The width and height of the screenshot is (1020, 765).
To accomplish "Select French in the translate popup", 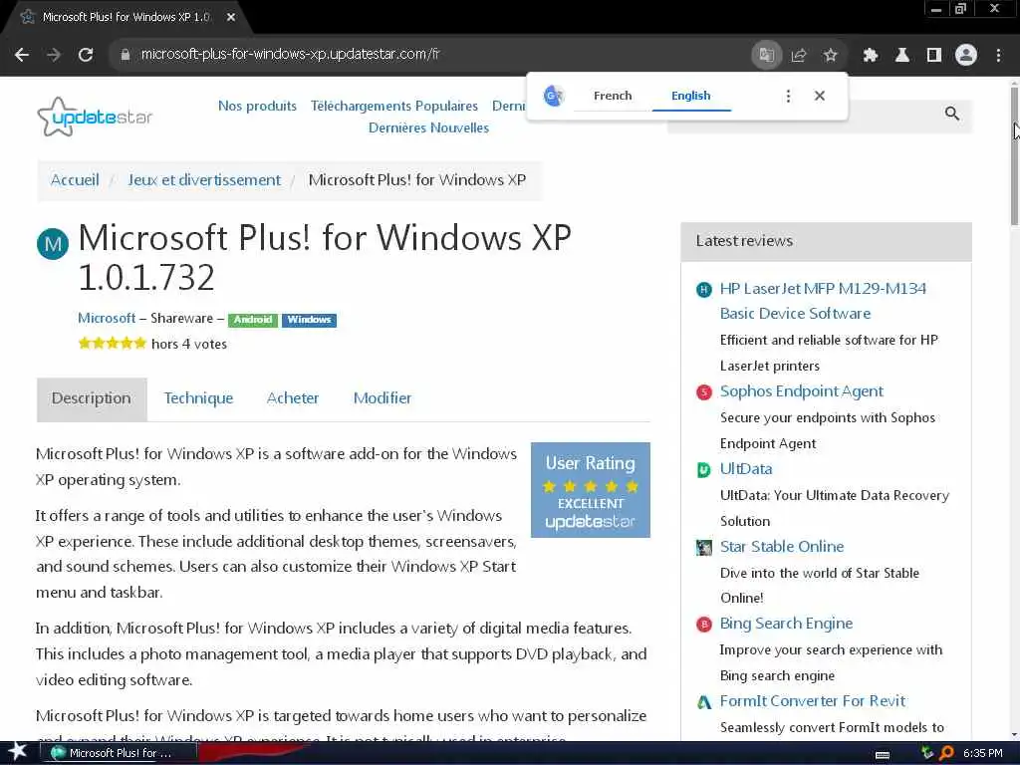I will (x=613, y=96).
